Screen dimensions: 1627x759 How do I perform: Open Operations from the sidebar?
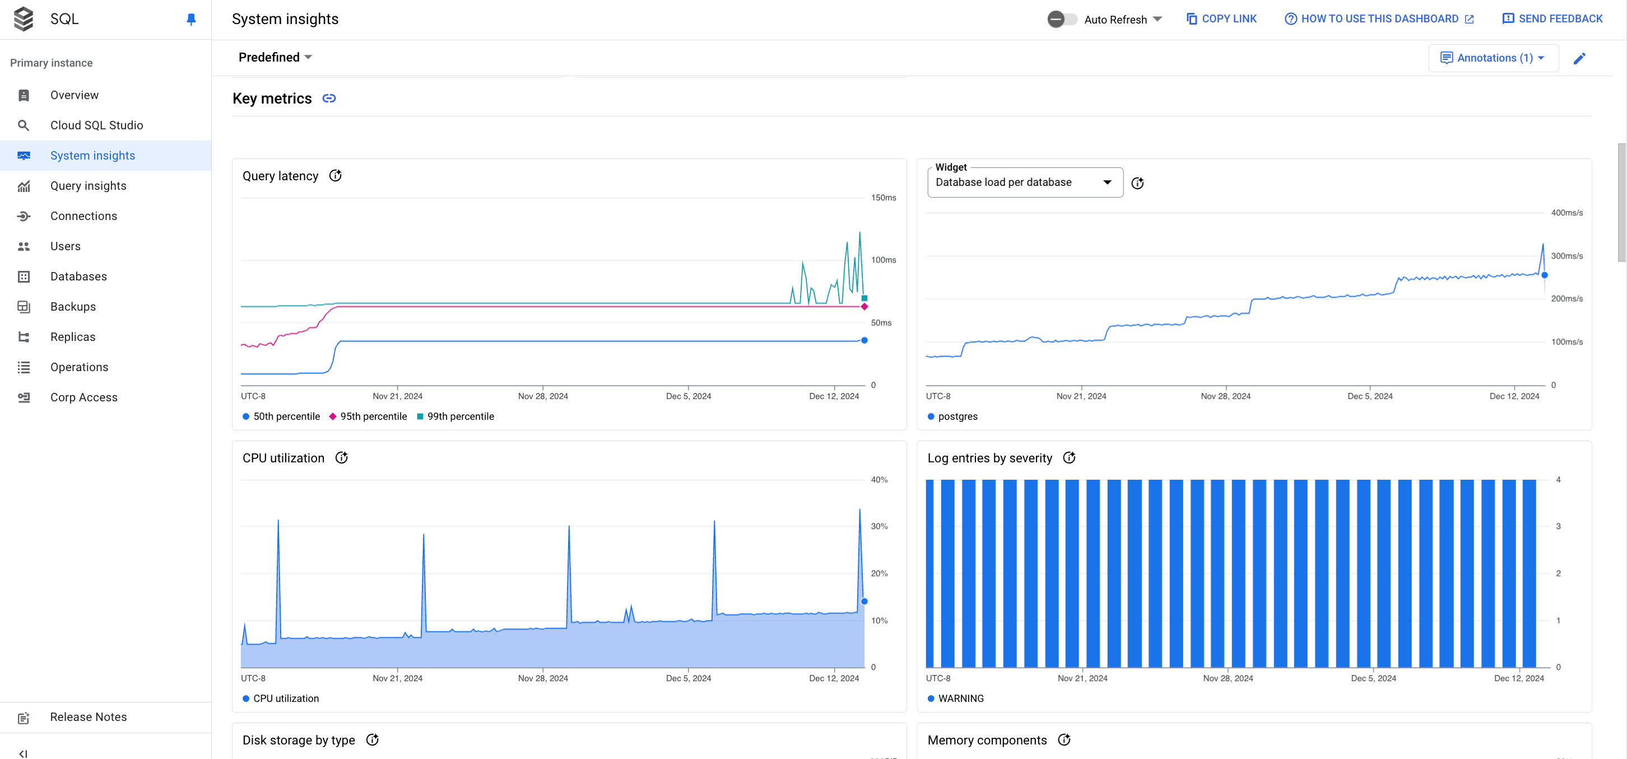79,367
